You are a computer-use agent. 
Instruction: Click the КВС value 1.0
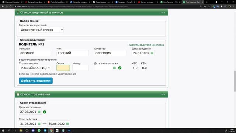(x=135, y=68)
